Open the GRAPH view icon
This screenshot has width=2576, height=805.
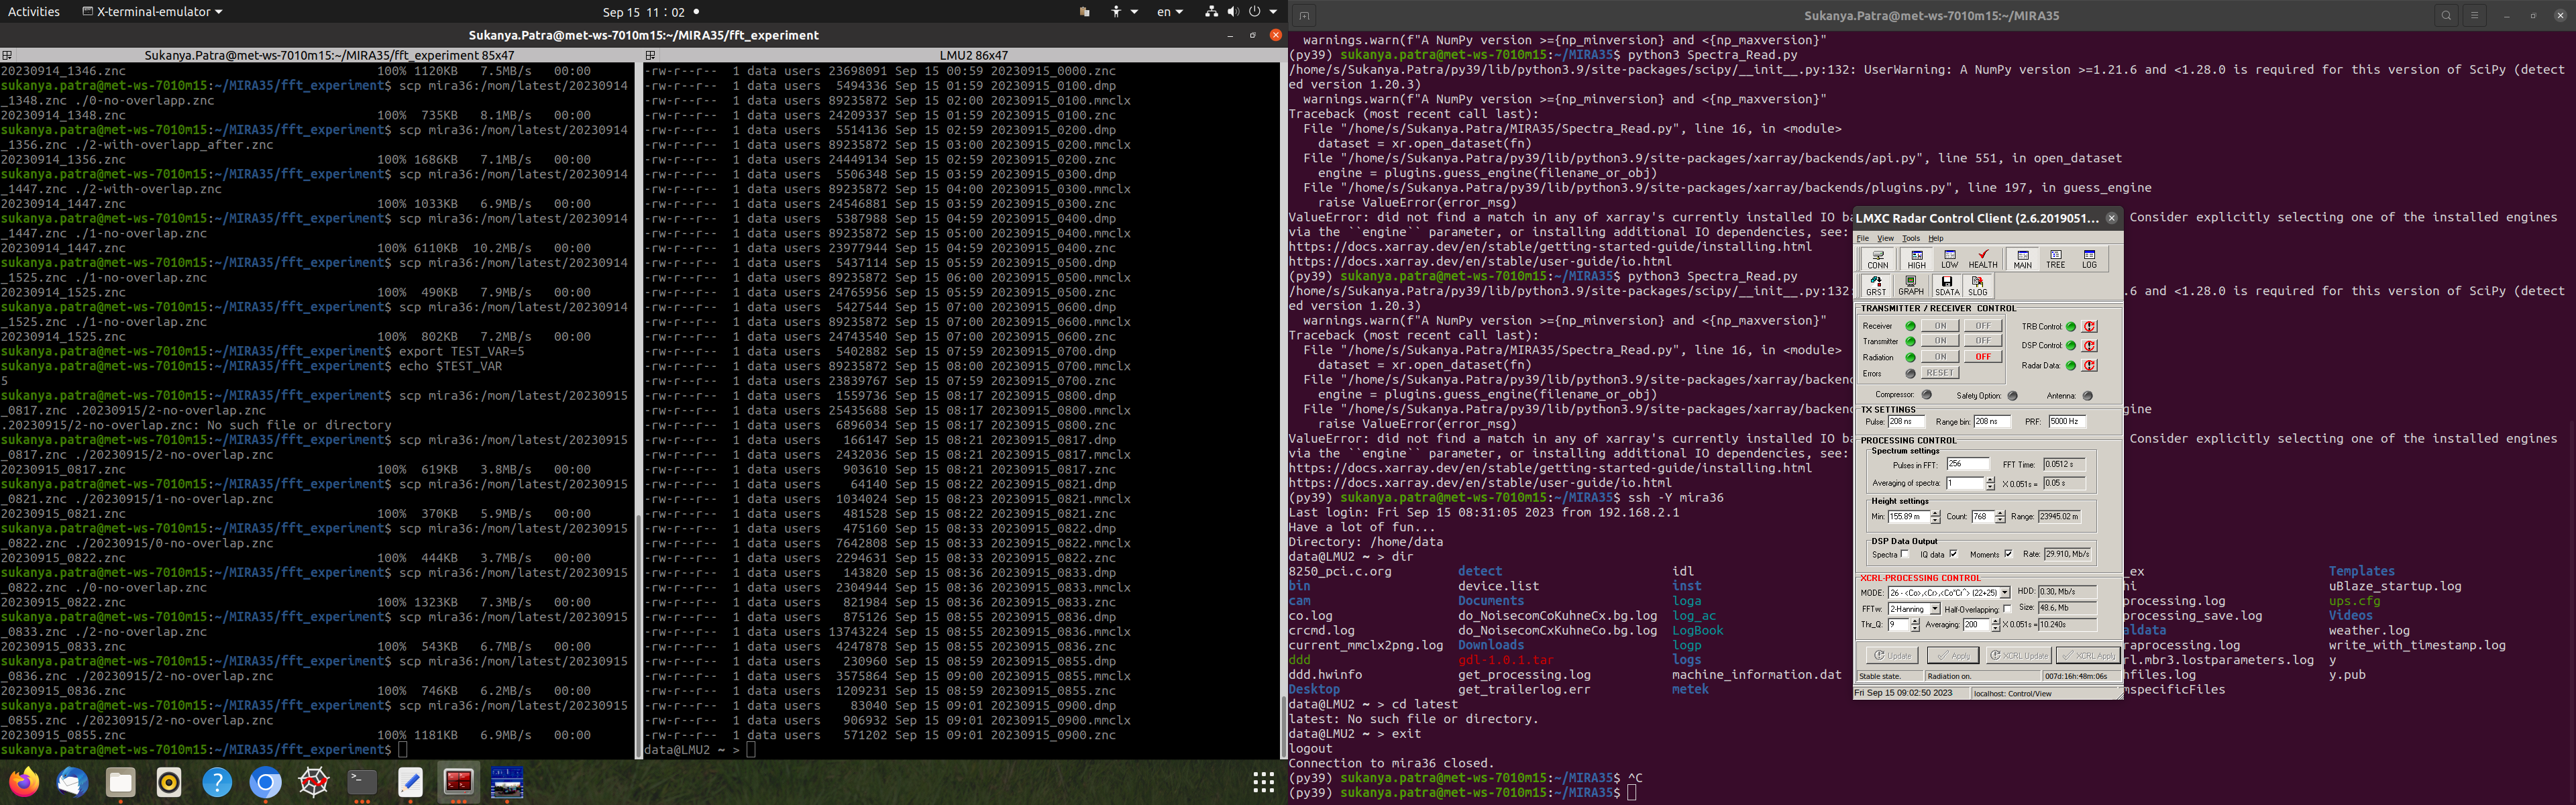(1910, 286)
